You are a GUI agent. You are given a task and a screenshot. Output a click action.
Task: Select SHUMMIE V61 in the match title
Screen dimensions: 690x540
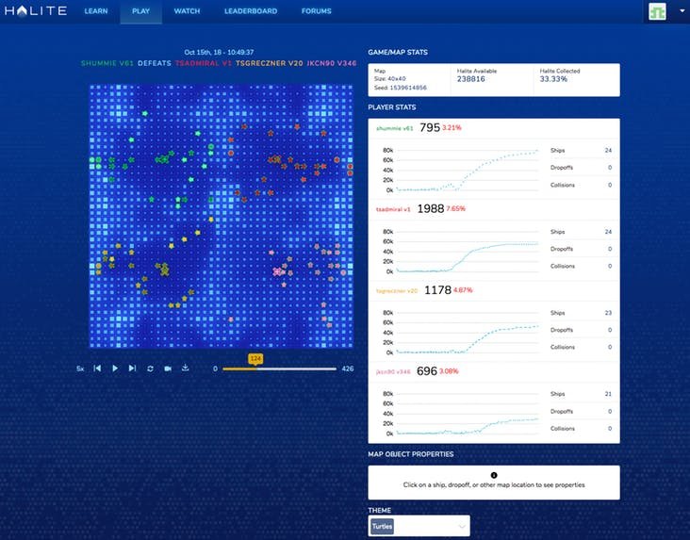pos(107,63)
